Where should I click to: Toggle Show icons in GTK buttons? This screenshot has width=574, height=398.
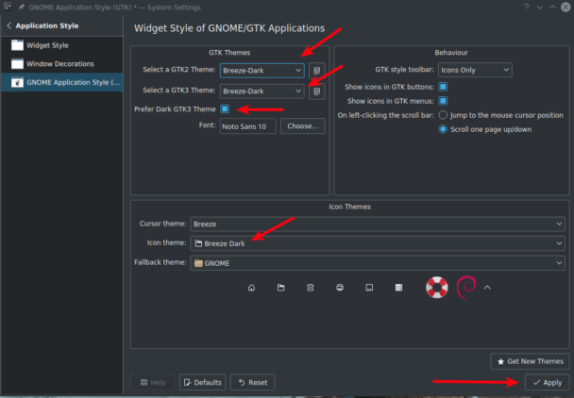tap(443, 87)
